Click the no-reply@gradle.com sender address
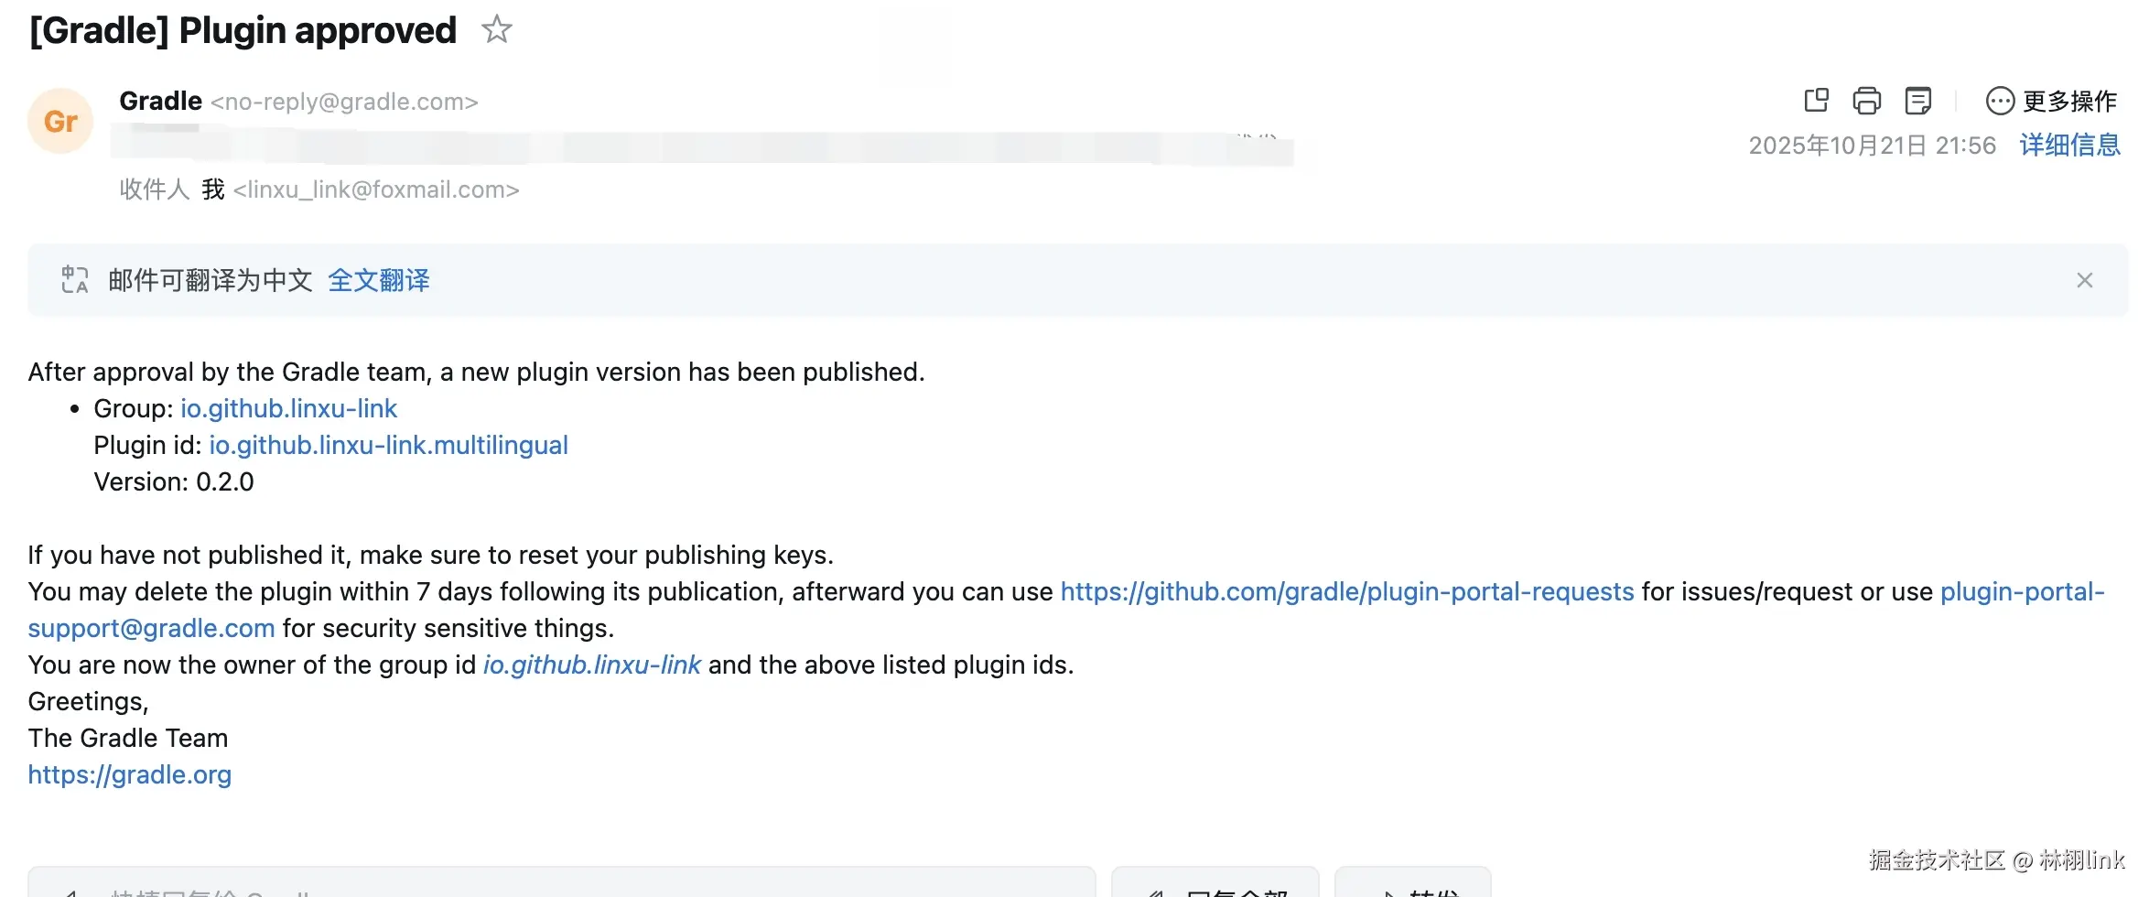The width and height of the screenshot is (2149, 897). click(344, 102)
